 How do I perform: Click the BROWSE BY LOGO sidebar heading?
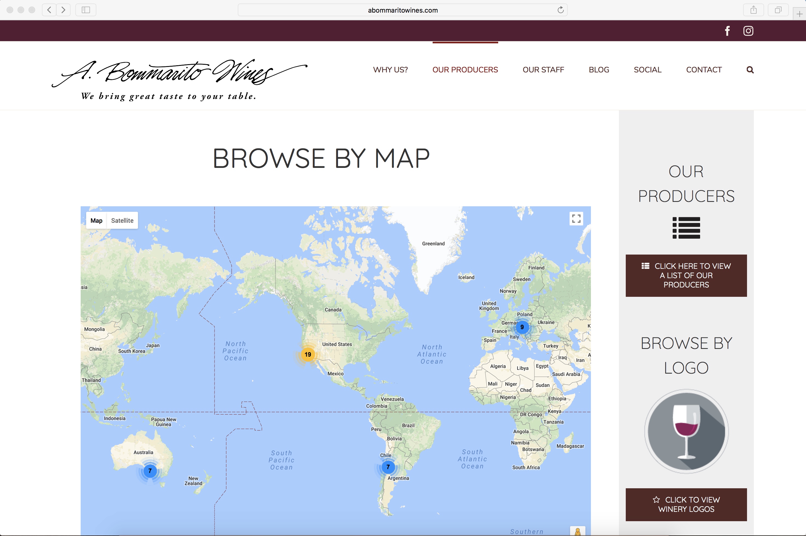686,356
